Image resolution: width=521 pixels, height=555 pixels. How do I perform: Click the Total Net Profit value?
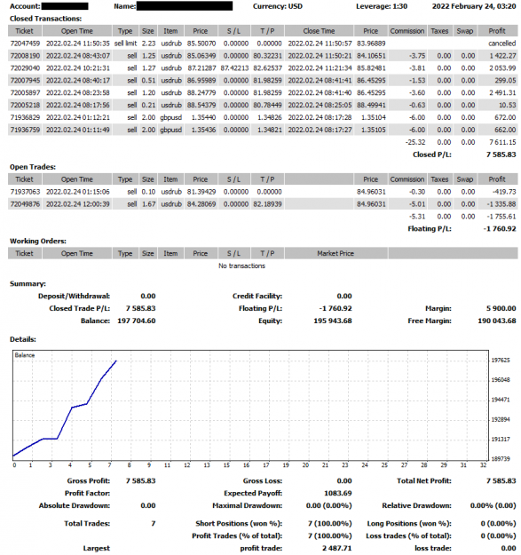[501, 481]
